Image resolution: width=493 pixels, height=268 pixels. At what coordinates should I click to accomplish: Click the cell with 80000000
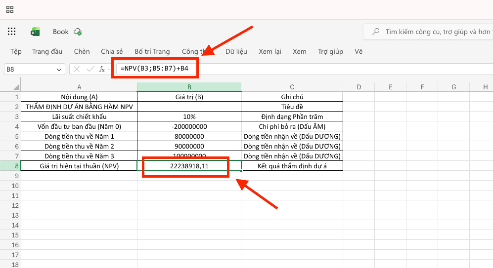[x=189, y=137]
